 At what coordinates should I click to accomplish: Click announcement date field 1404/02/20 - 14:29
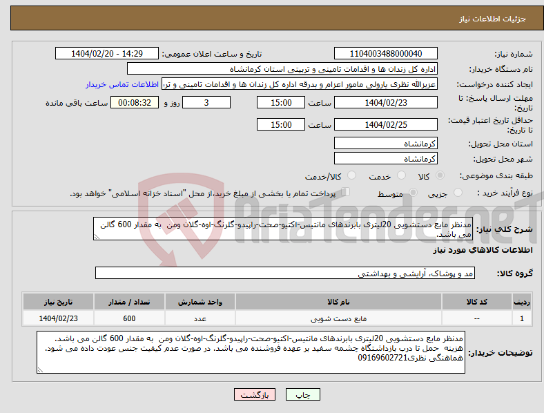(107, 53)
